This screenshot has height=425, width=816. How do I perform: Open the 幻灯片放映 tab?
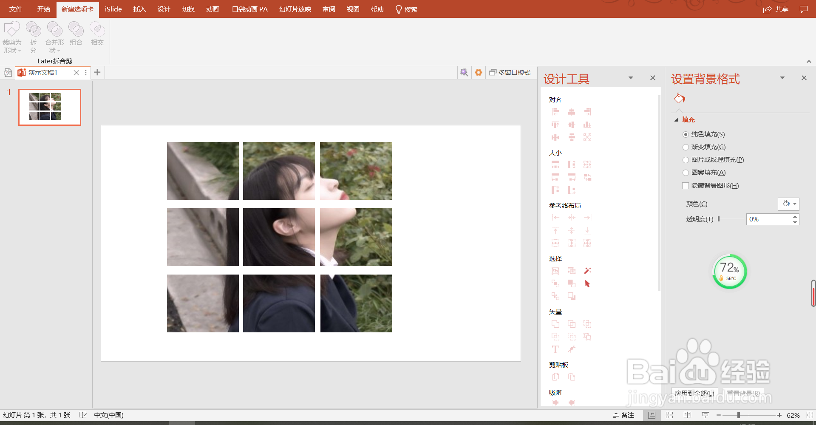pyautogui.click(x=295, y=9)
